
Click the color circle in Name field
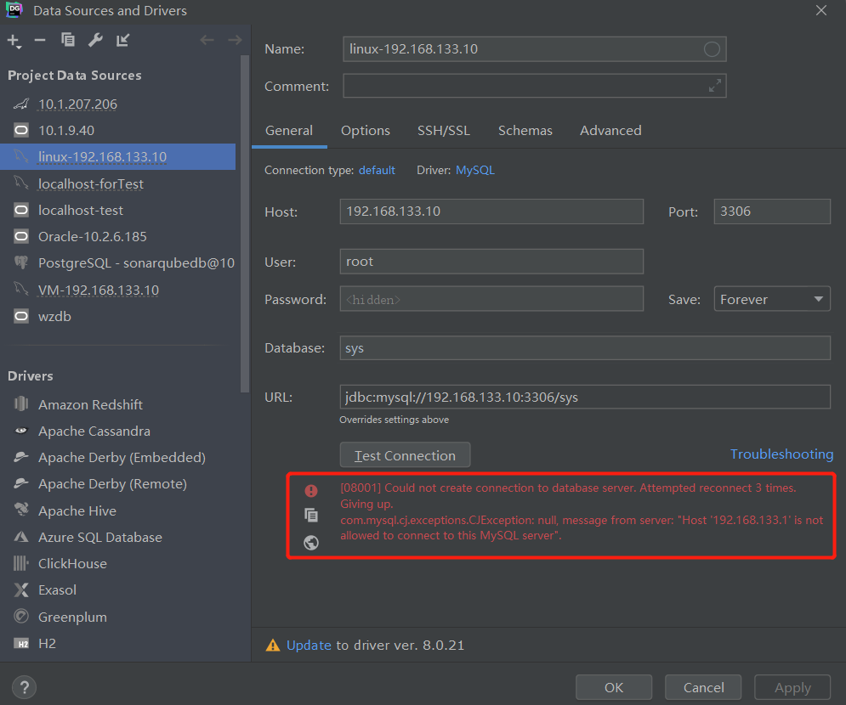712,49
